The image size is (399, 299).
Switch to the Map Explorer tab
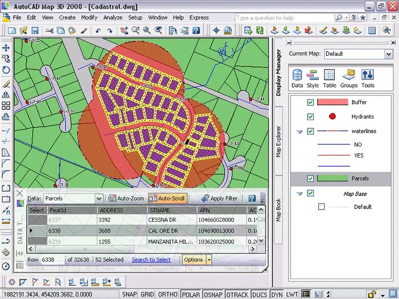[x=278, y=142]
